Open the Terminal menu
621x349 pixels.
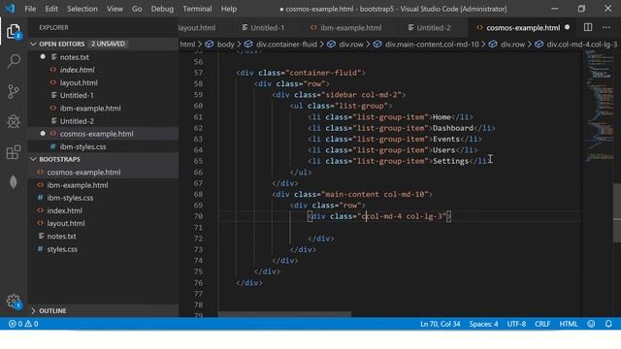click(197, 9)
